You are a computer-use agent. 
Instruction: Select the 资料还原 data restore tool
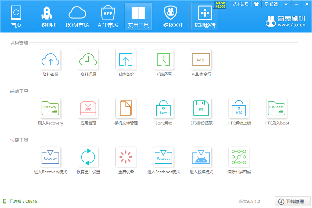[x=88, y=59]
